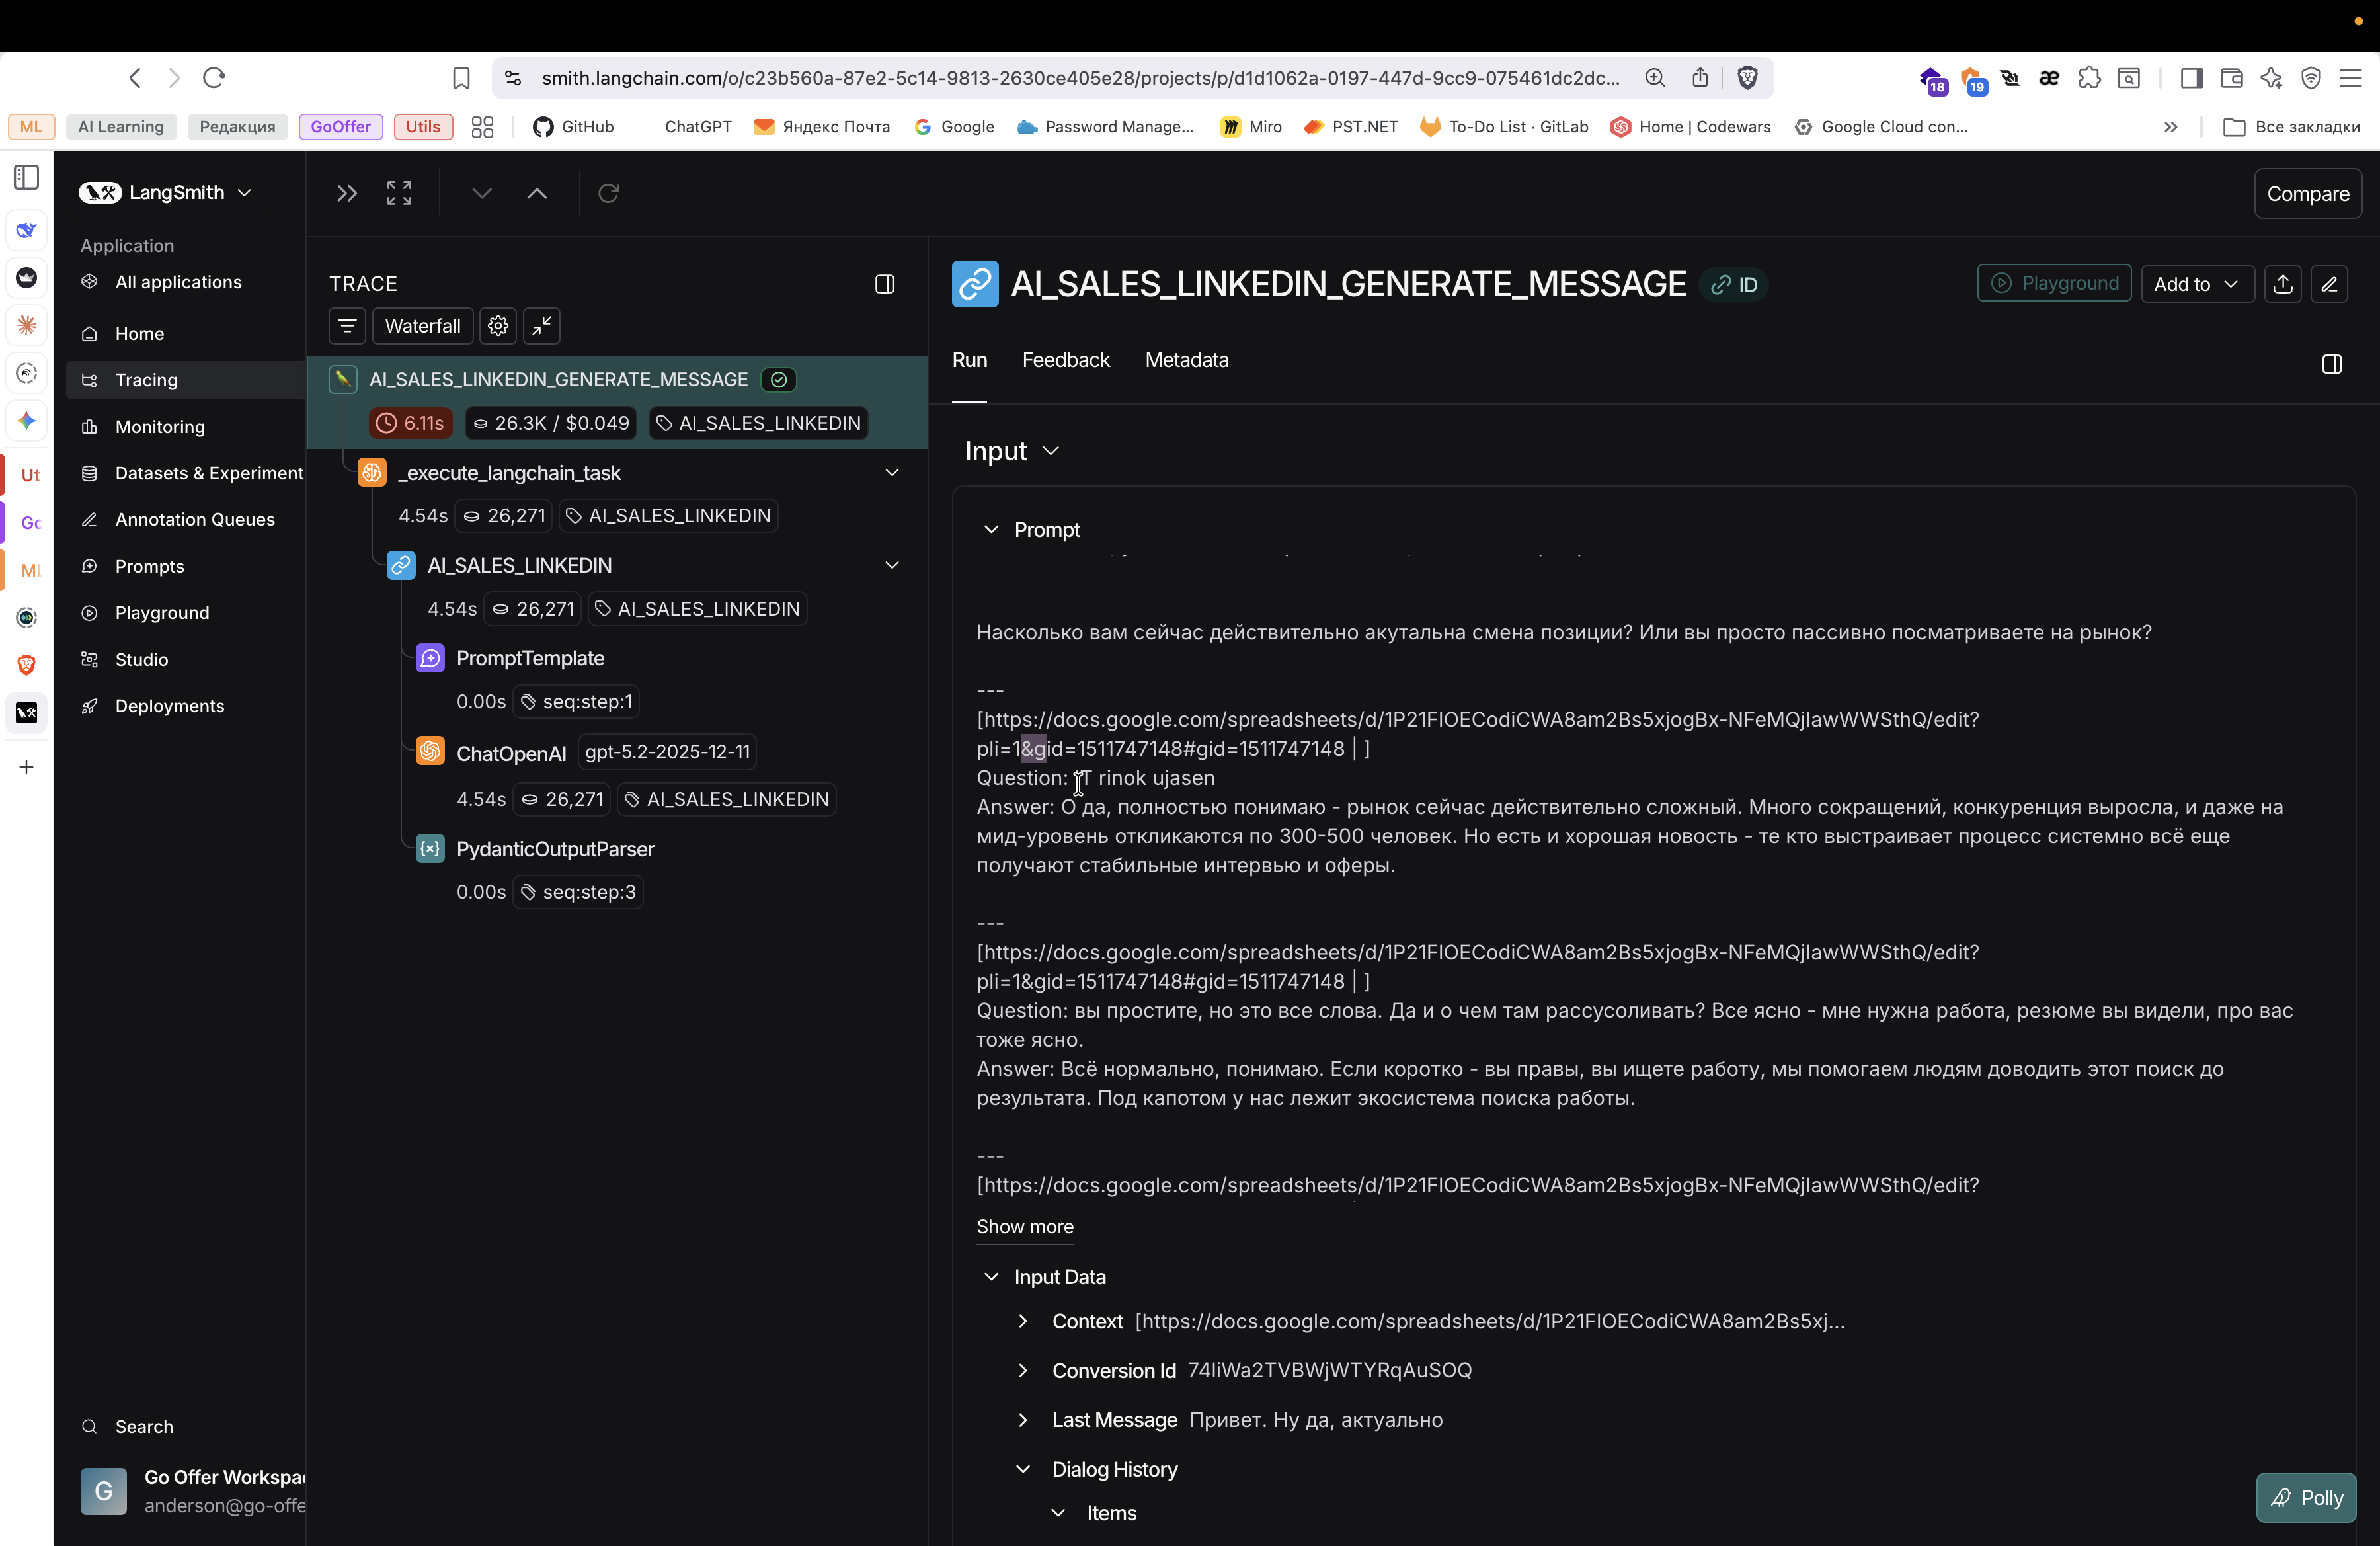Open trace settings gear icon
Viewport: 2380px width, 1546px height.
coord(498,326)
